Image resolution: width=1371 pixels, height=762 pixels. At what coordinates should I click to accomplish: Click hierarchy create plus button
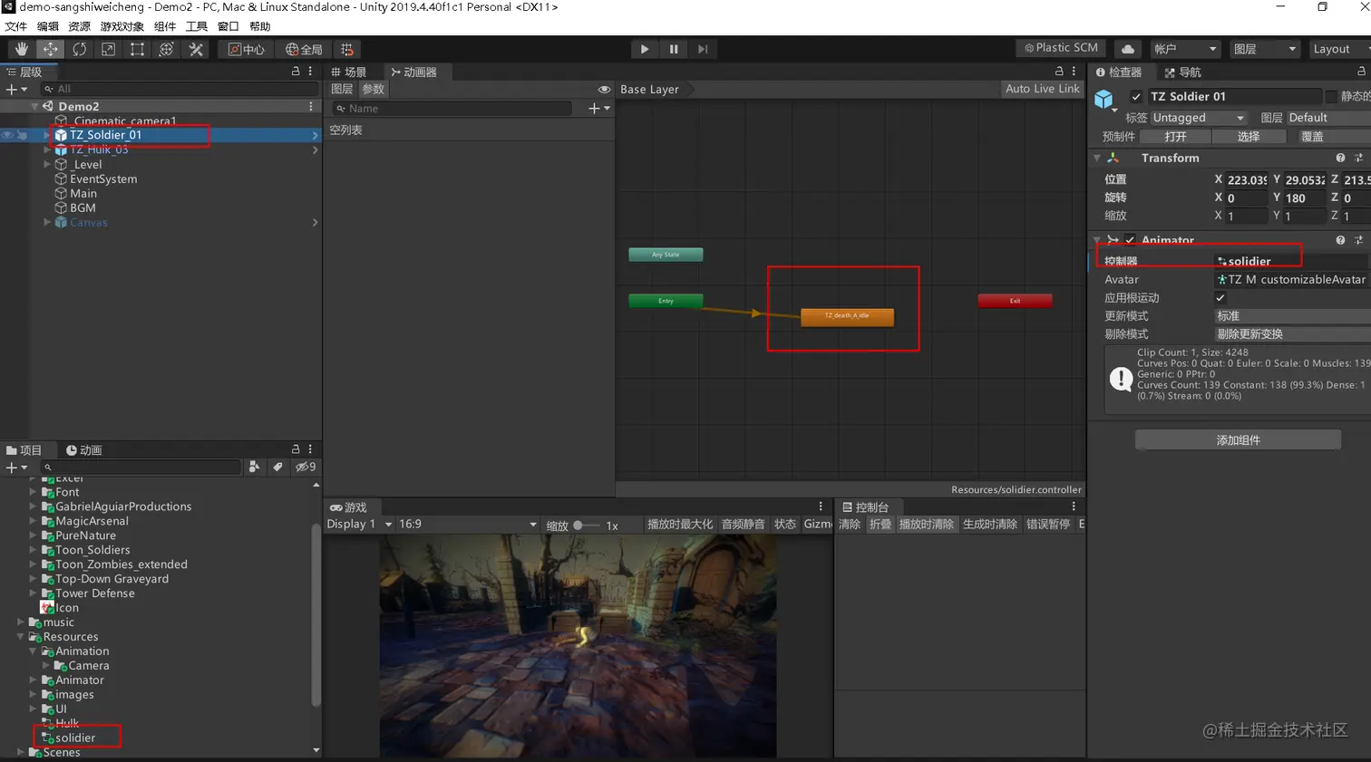tap(15, 89)
